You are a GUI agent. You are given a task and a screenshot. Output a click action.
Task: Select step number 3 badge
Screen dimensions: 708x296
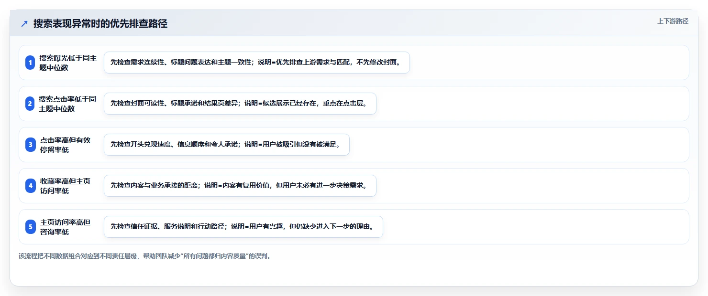click(30, 145)
